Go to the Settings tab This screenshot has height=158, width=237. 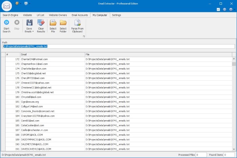tap(117, 15)
